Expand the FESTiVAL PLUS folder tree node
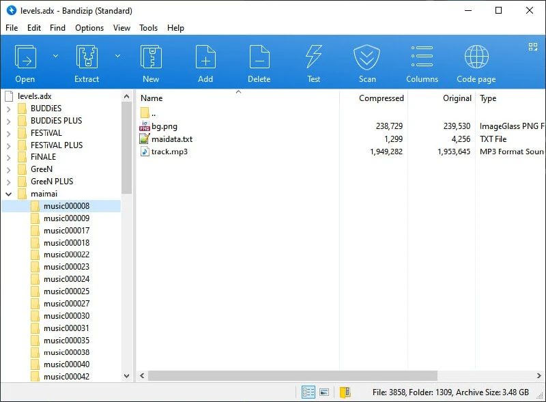 tap(8, 145)
